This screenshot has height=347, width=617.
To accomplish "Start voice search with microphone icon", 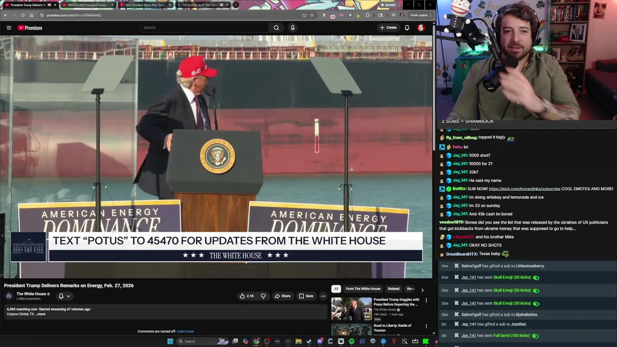I will (x=293, y=27).
